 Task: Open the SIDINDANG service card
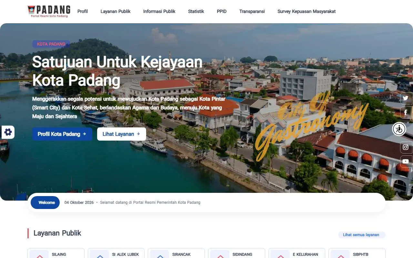click(237, 253)
